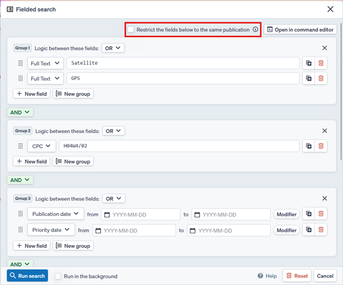
Task: Delete the Priority date field row
Action: coord(322,230)
